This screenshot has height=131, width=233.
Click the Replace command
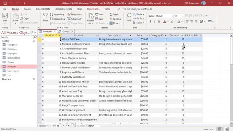(138, 14)
